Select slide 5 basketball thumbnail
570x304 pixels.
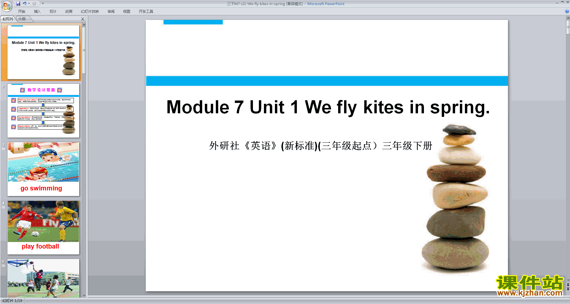tap(43, 278)
